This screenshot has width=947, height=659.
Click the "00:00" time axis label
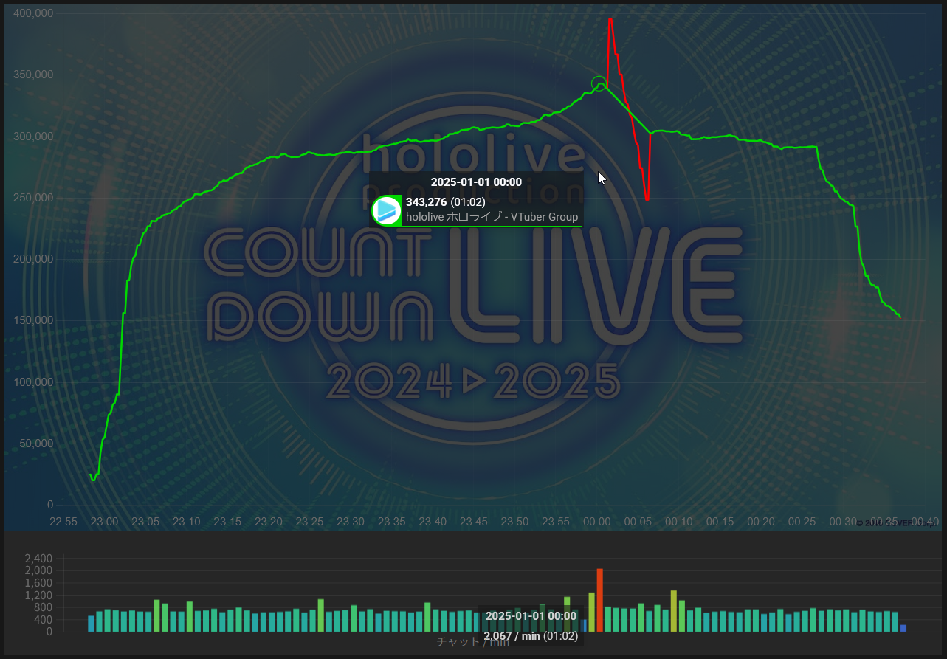pyautogui.click(x=597, y=522)
